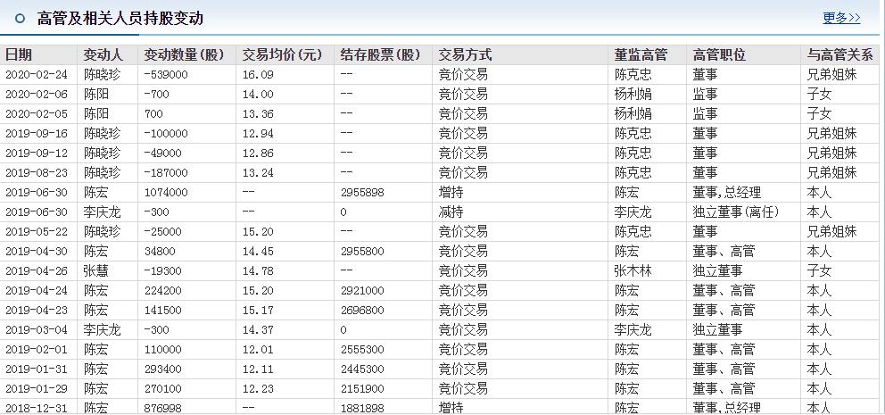Select the date cell 2019-01-29
The height and width of the screenshot is (415, 885).
36,389
